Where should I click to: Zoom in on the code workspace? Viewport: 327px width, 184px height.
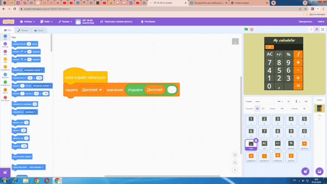coord(235,155)
